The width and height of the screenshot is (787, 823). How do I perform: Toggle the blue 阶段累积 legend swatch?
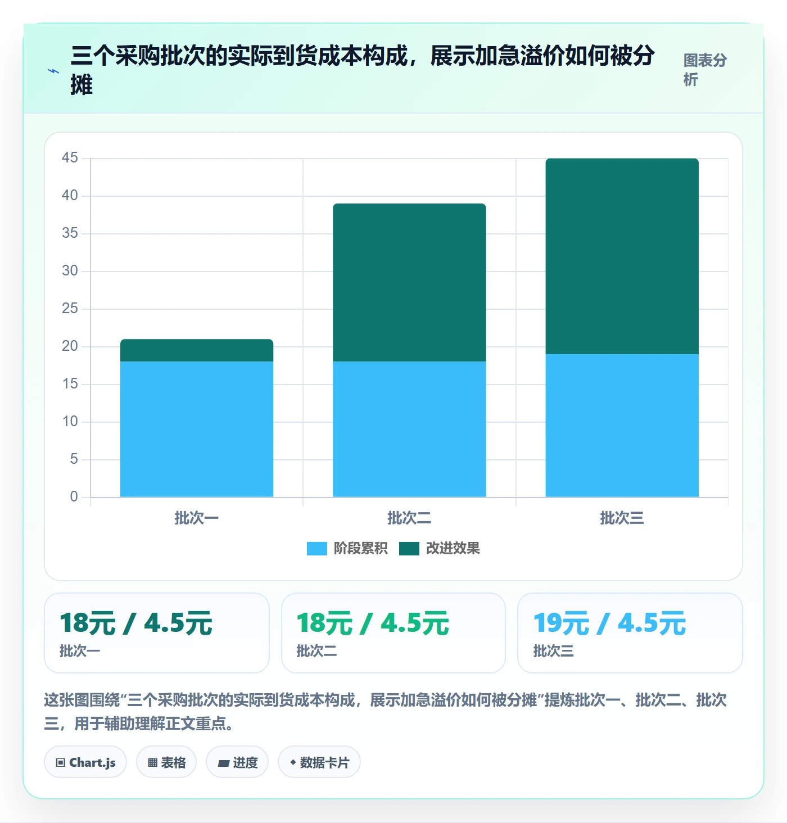coord(317,549)
